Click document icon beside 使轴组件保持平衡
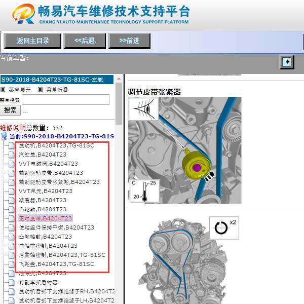 pos(12,227)
